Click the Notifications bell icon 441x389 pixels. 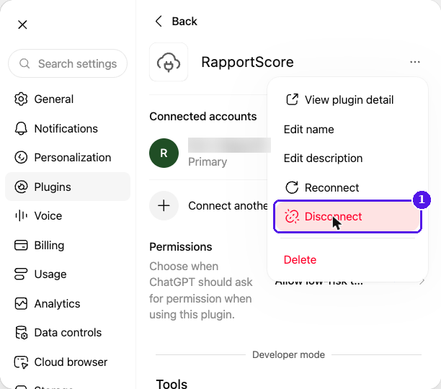[21, 128]
